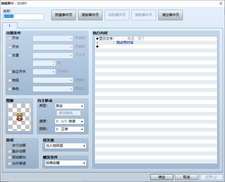225x182 pixels.
Task: Tick the 角色 condition checkbox
Action: 9,89
